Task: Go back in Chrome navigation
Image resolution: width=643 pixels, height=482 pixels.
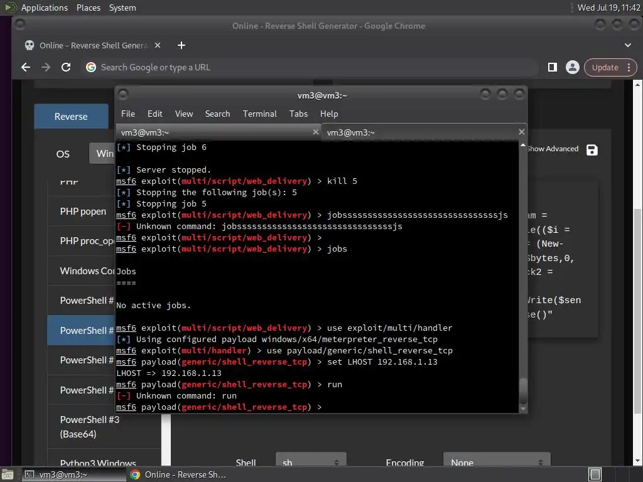Action: (x=26, y=67)
